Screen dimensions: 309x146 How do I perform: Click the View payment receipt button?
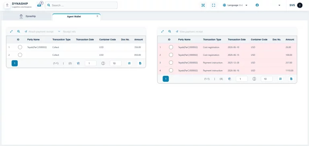coord(189,31)
